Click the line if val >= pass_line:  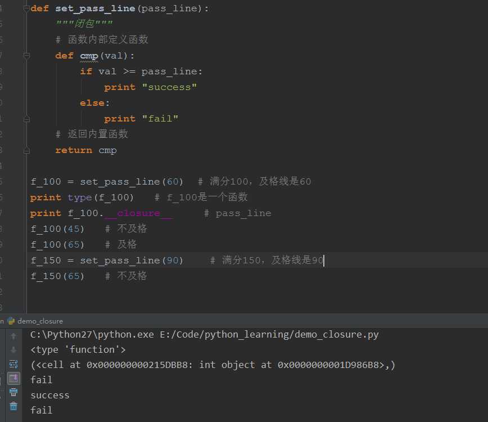point(141,71)
